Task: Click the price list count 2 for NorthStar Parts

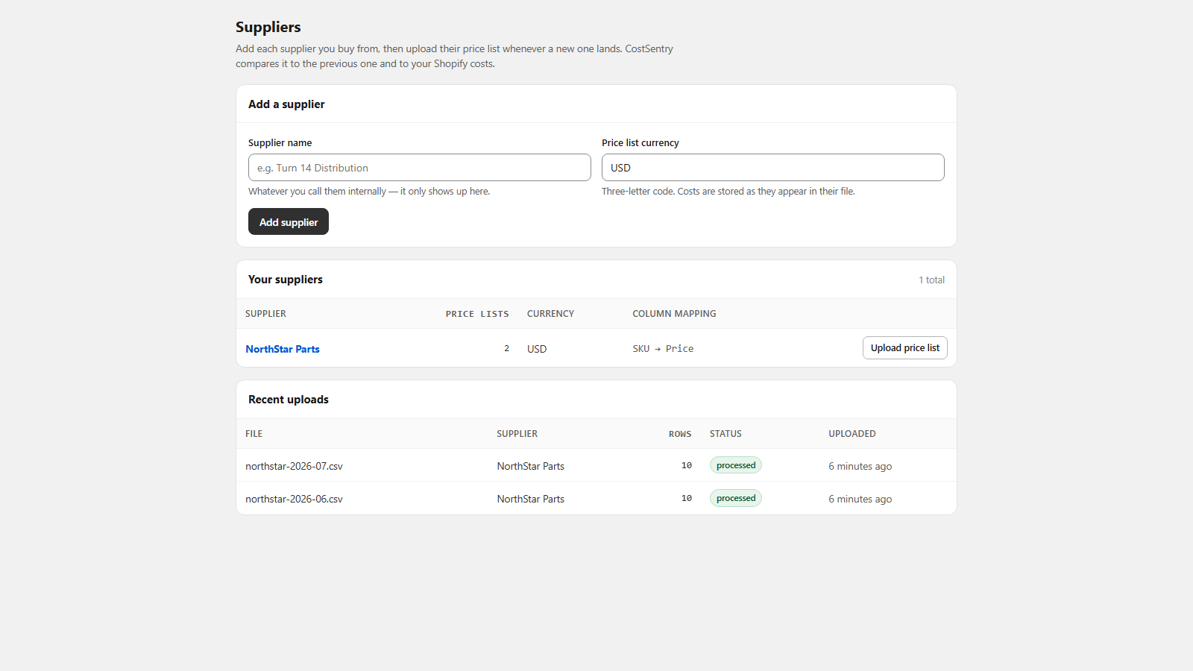Action: pos(506,348)
